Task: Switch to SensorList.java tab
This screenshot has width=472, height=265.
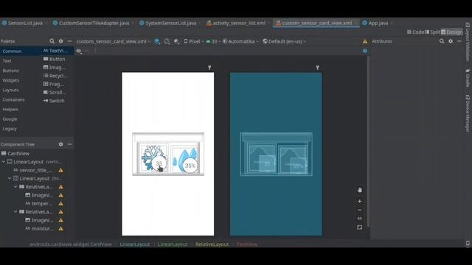Action: point(24,23)
